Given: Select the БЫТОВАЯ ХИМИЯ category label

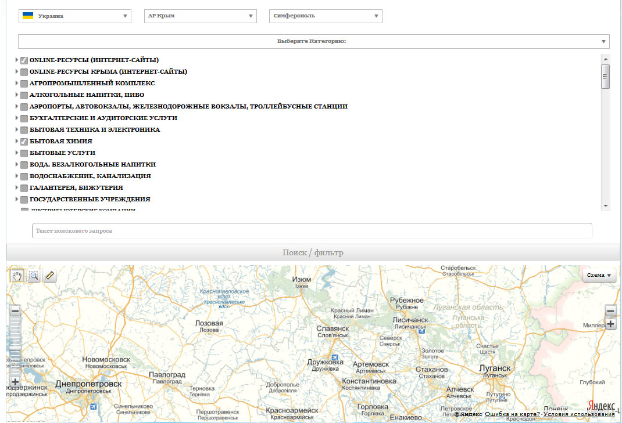Looking at the screenshot, I should click(x=60, y=141).
